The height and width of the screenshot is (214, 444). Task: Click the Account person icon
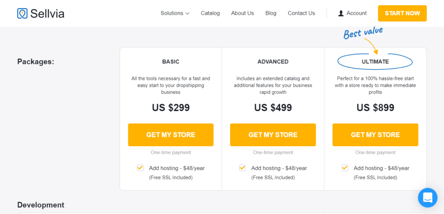[341, 13]
